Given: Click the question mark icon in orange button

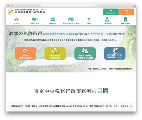Looking at the screenshot, I should click(127, 10).
